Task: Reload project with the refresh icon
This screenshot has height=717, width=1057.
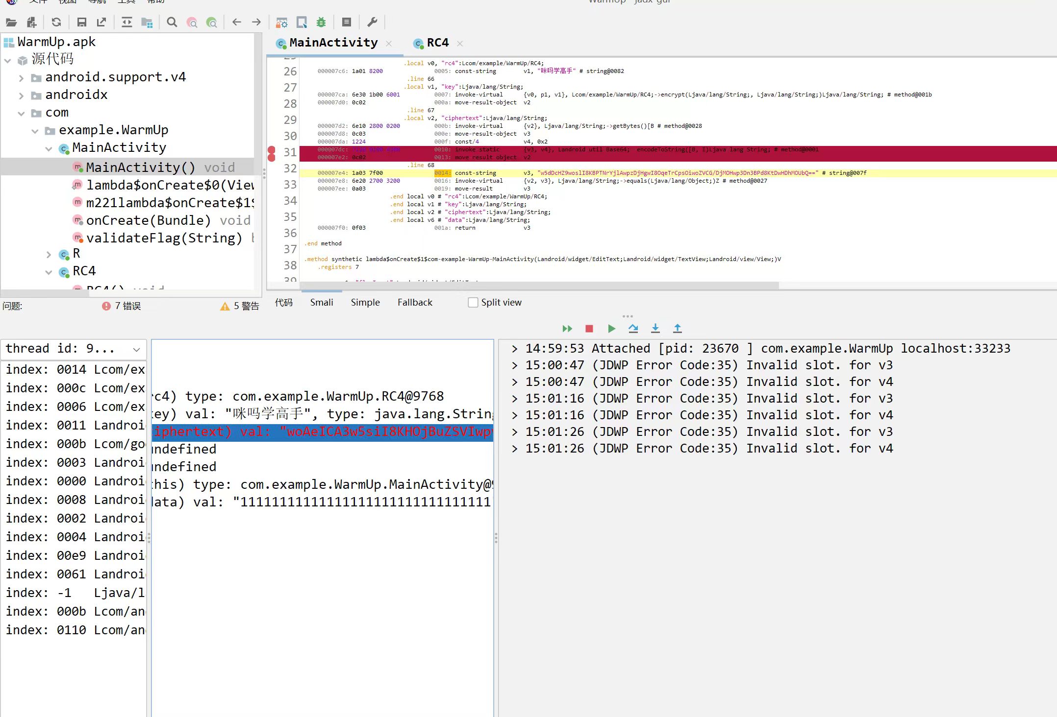Action: (x=56, y=22)
